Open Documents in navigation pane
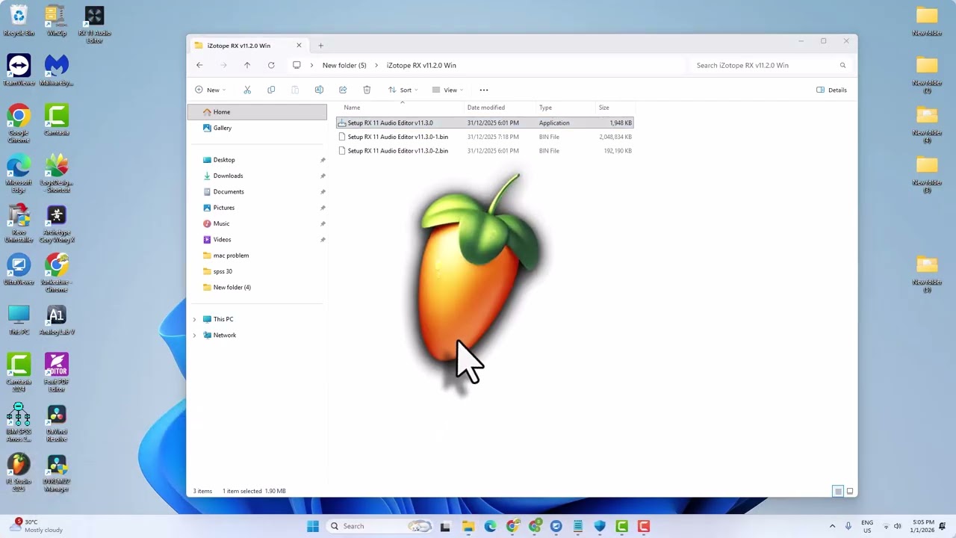Screen dimensions: 956x538 [x=257, y=191]
